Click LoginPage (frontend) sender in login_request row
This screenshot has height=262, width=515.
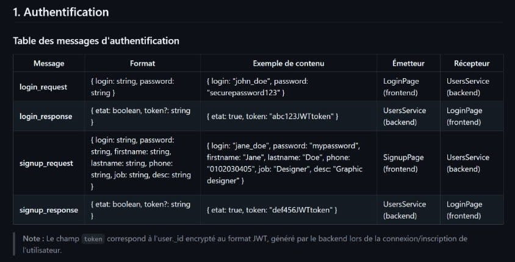click(x=399, y=87)
